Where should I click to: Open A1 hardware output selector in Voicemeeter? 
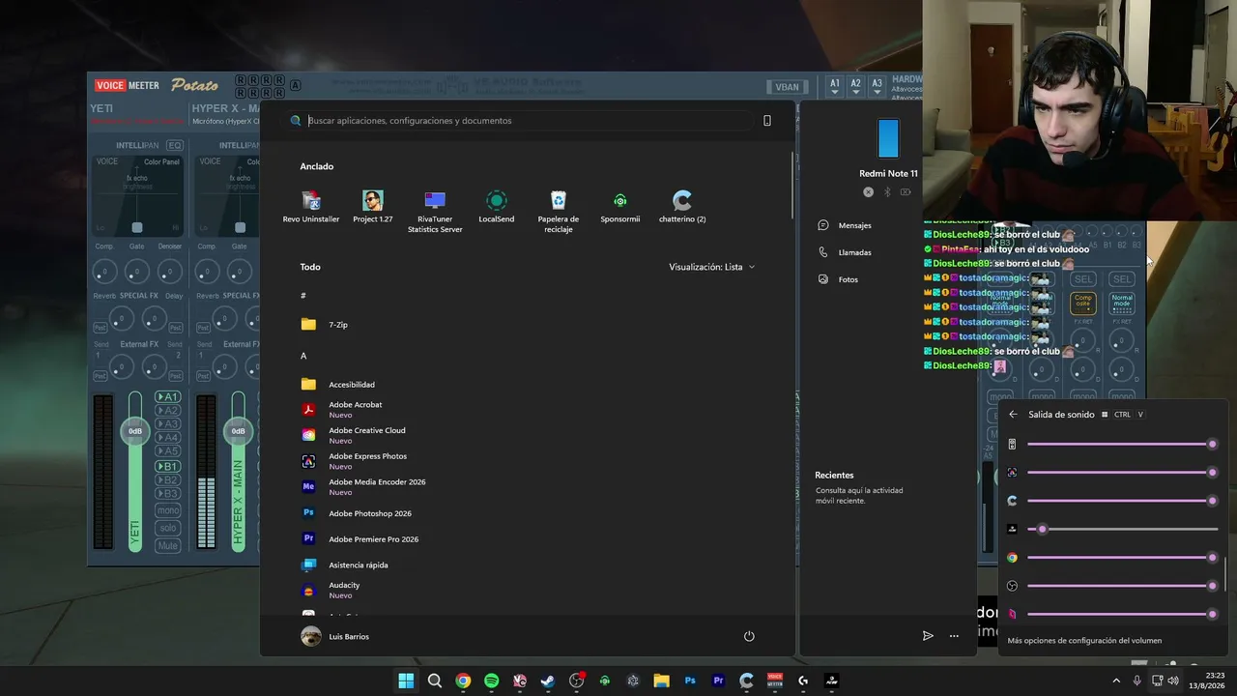(835, 86)
